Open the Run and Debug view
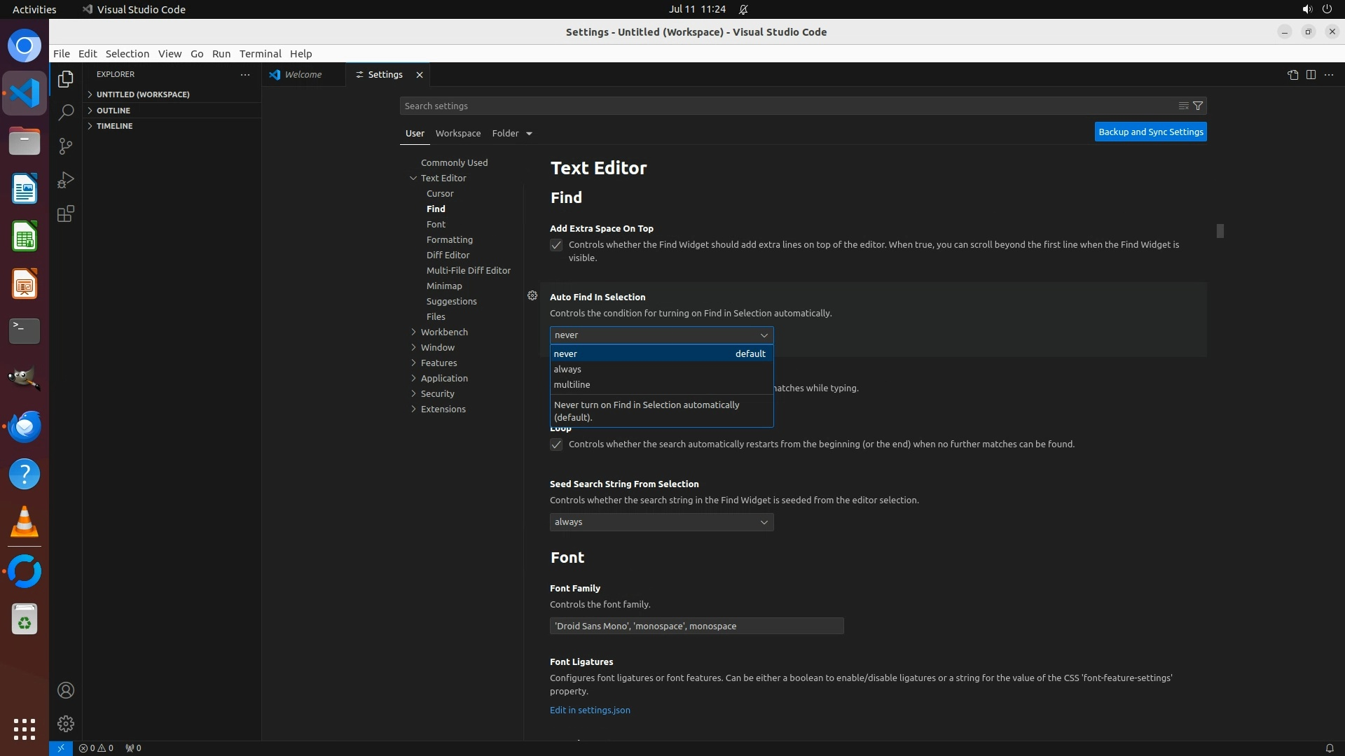 coord(66,180)
